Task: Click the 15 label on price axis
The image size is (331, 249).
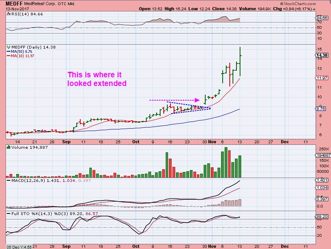Action: [320, 49]
